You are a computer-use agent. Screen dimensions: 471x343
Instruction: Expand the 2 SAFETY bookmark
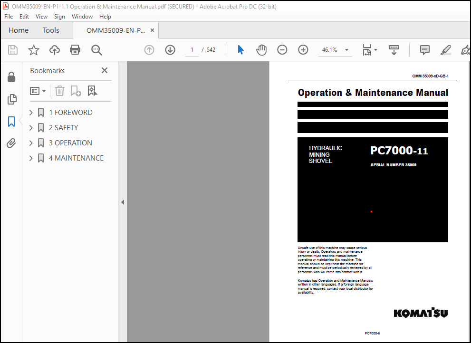click(x=30, y=127)
